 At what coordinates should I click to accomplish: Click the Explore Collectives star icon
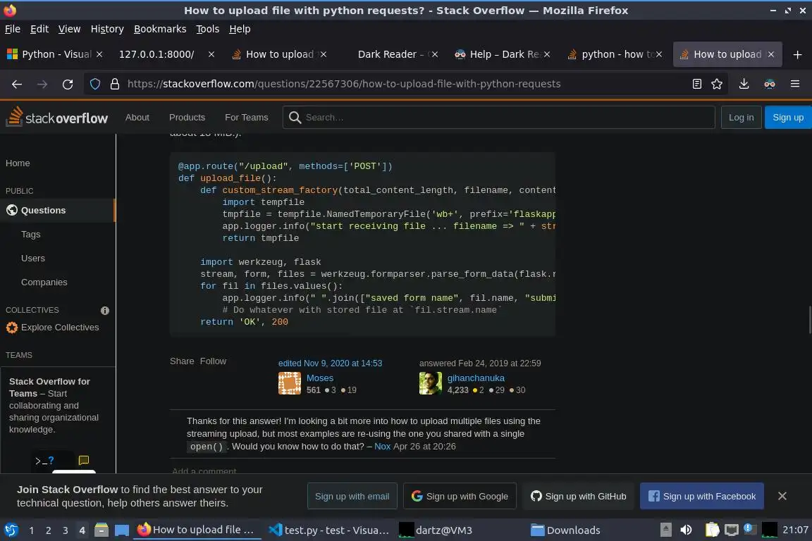pos(12,327)
